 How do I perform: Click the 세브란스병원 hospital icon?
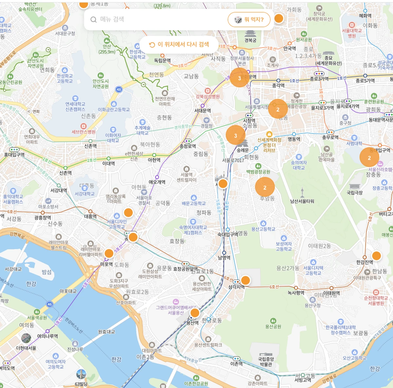click(84, 126)
